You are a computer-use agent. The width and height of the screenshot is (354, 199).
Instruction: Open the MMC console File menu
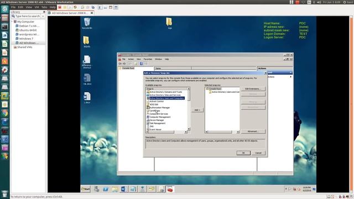point(124,59)
